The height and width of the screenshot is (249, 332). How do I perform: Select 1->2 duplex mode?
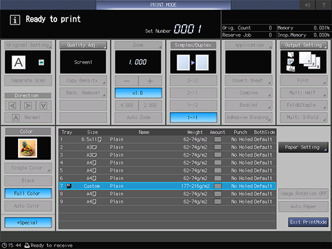coord(193,105)
